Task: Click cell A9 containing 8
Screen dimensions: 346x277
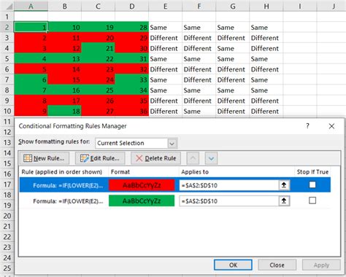Action: [31, 101]
